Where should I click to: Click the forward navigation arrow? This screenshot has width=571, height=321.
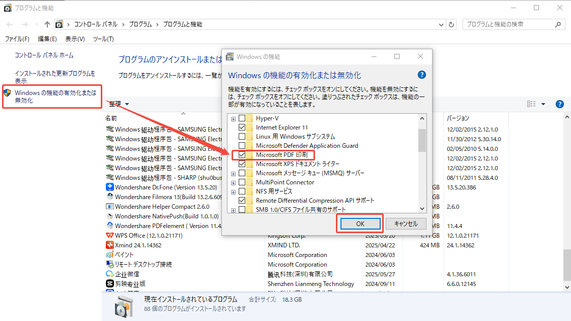tap(24, 24)
